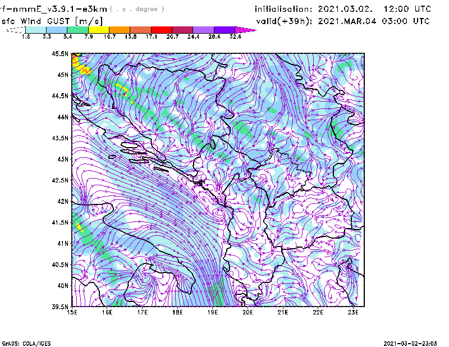Click the initialisation time 12:00 UTC
This screenshot has height=347, width=449.
(407, 9)
